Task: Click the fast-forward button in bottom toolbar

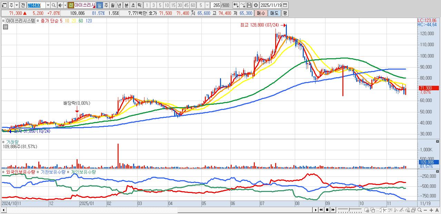Action: pyautogui.click(x=333, y=210)
